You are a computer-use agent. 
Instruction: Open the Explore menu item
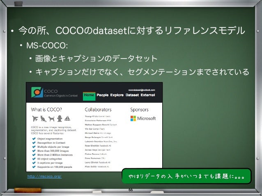click(x=117, y=95)
